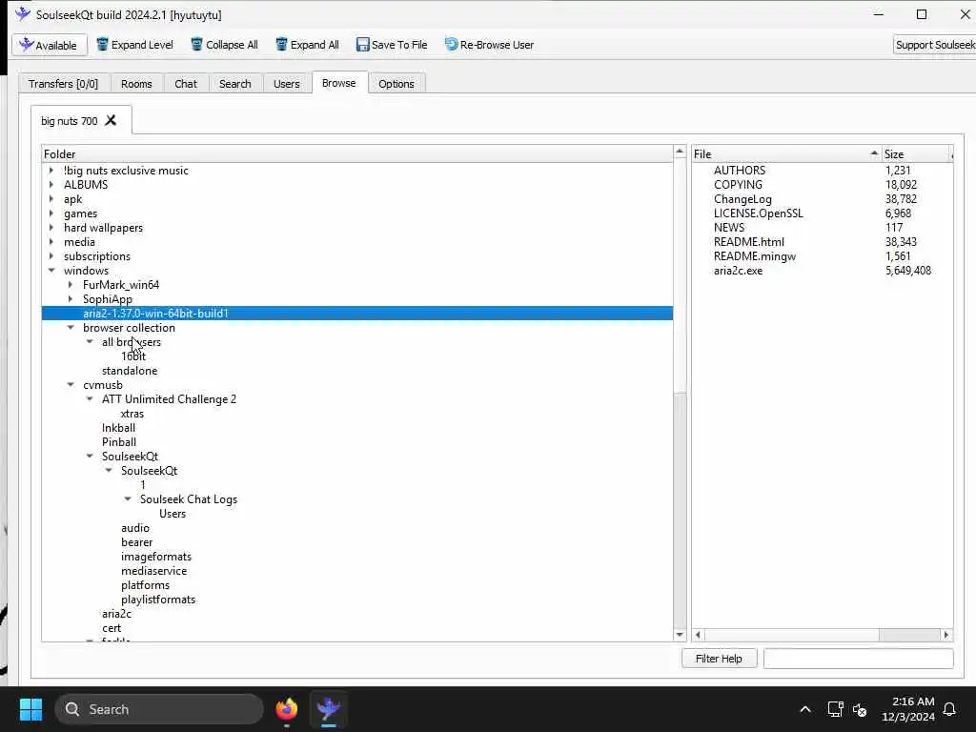
Task: Show hidden system tray icons
Action: click(804, 709)
